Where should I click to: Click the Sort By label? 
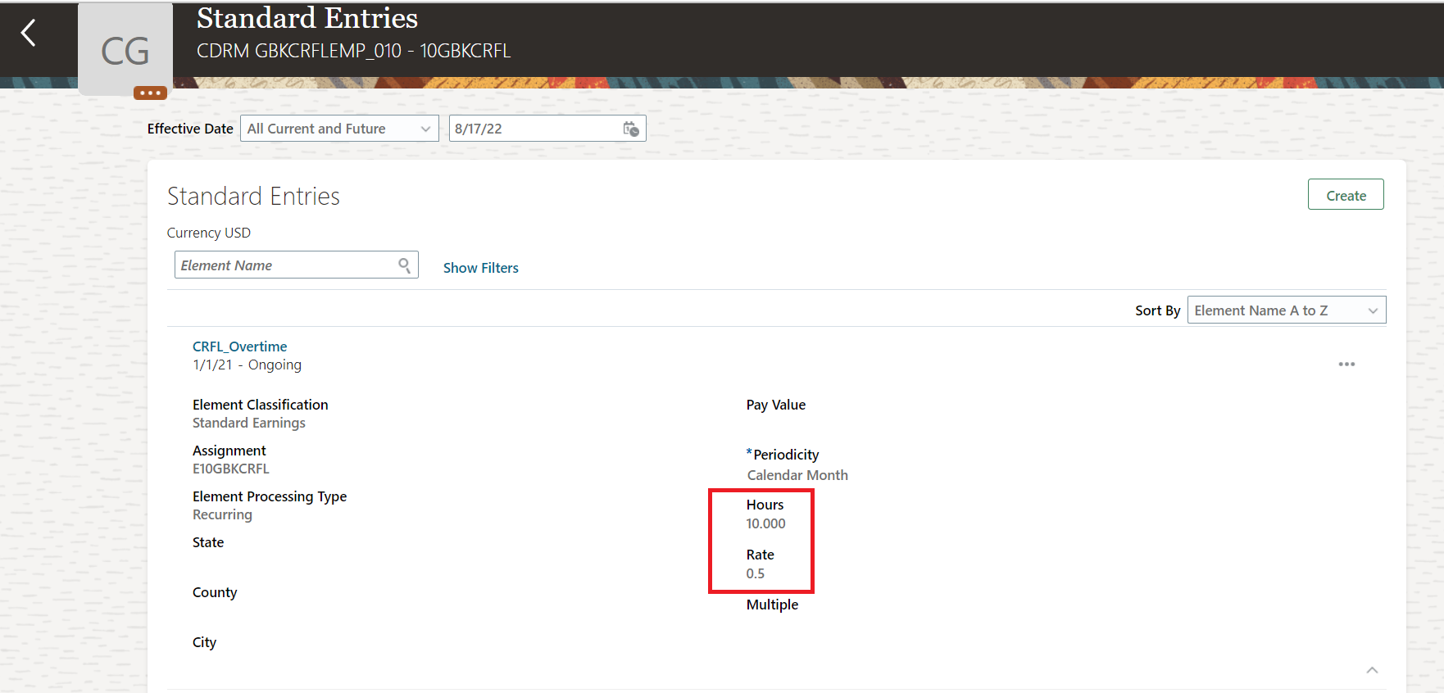pos(1157,310)
